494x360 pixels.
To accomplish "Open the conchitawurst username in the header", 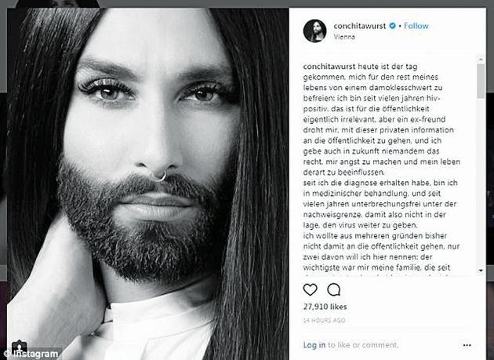I will (x=359, y=26).
